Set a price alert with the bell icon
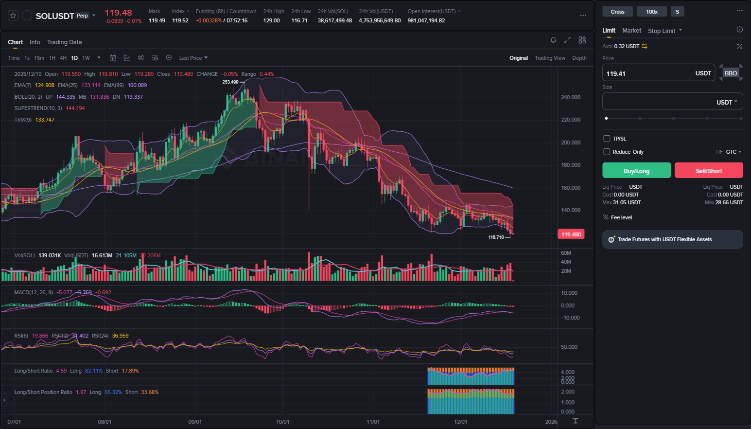The height and width of the screenshot is (429, 751). (553, 40)
